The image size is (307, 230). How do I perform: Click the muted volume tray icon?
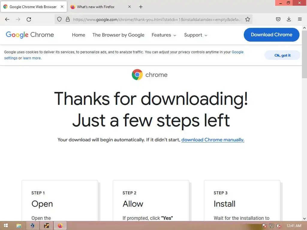(x=279, y=226)
